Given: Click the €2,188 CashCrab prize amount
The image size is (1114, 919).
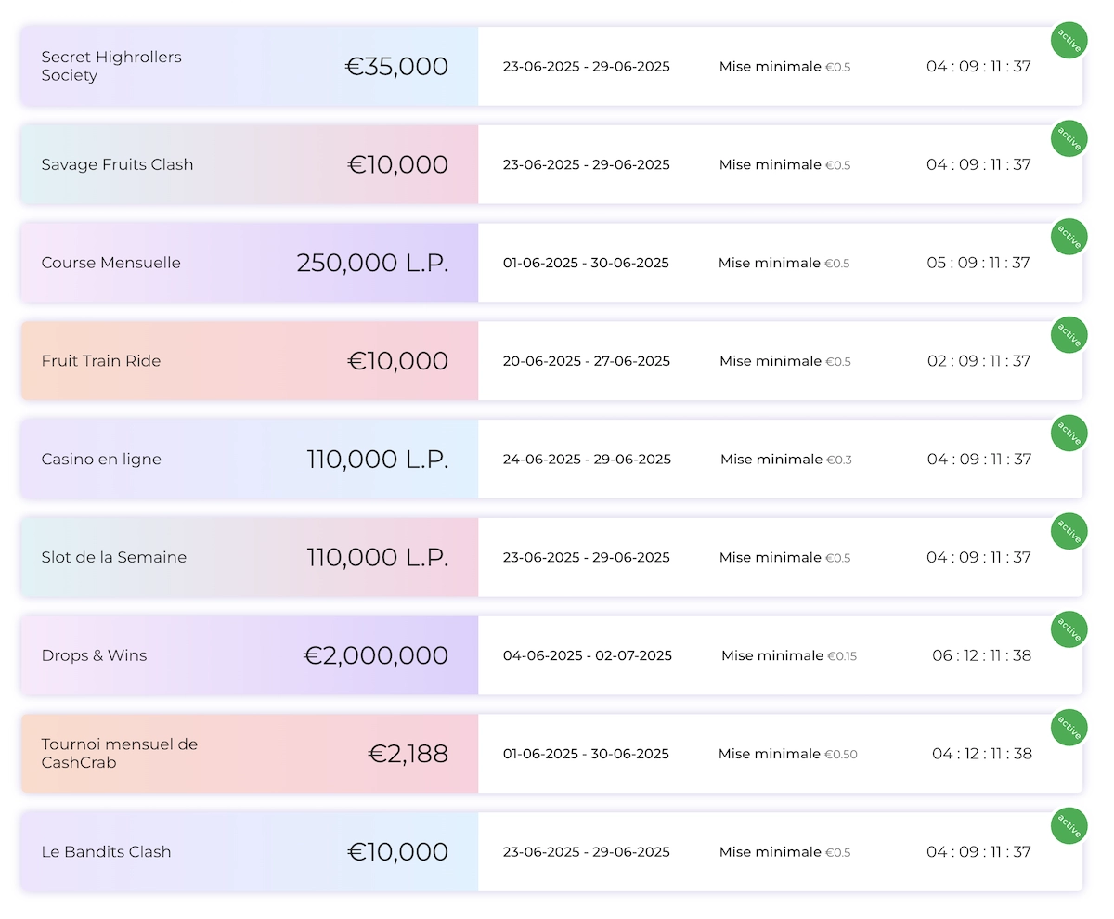Looking at the screenshot, I should pyautogui.click(x=408, y=754).
